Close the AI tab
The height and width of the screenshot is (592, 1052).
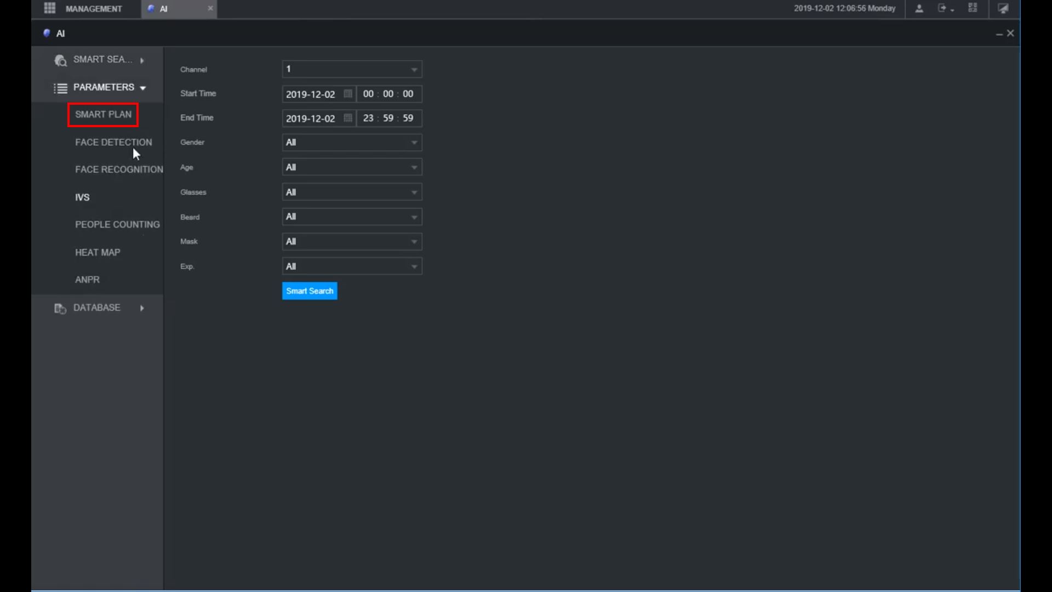point(210,8)
